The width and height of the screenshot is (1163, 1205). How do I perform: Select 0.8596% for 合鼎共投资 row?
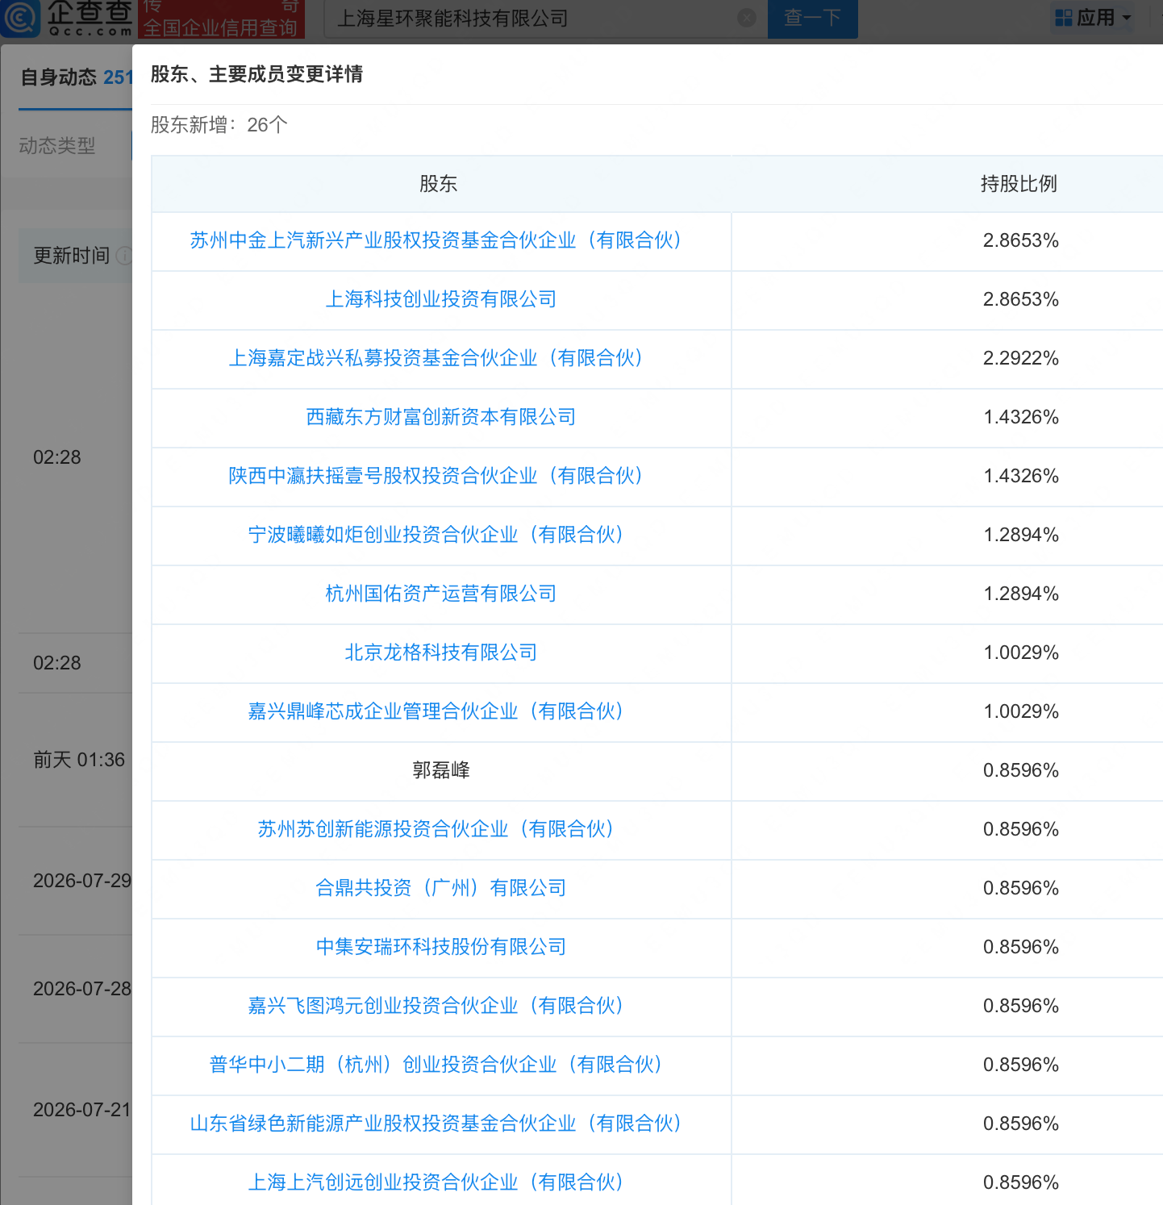click(1021, 888)
